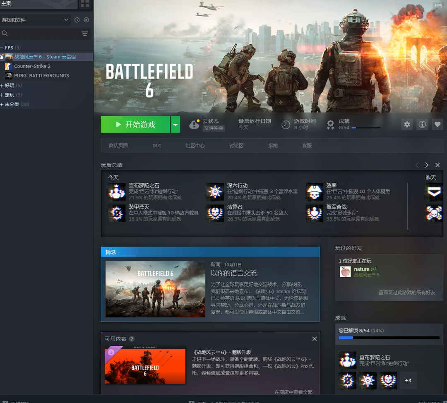This screenshot has width=447, height=403.
Task: Open the DLC tab
Action: (x=157, y=146)
